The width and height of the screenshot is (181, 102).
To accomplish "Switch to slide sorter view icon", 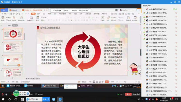I will (x=97, y=82).
